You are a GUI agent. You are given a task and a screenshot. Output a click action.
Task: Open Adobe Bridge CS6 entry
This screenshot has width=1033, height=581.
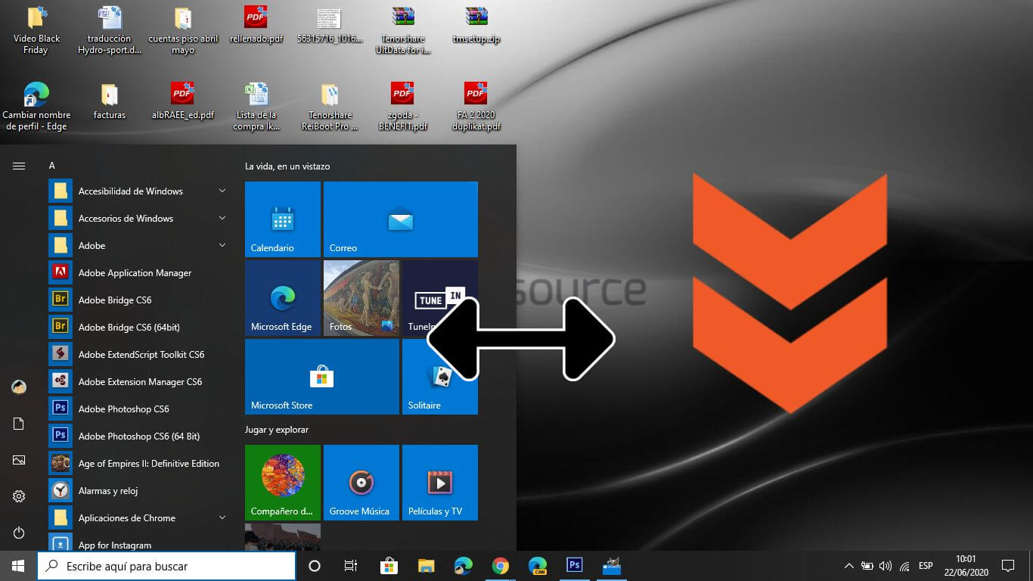pos(140,300)
